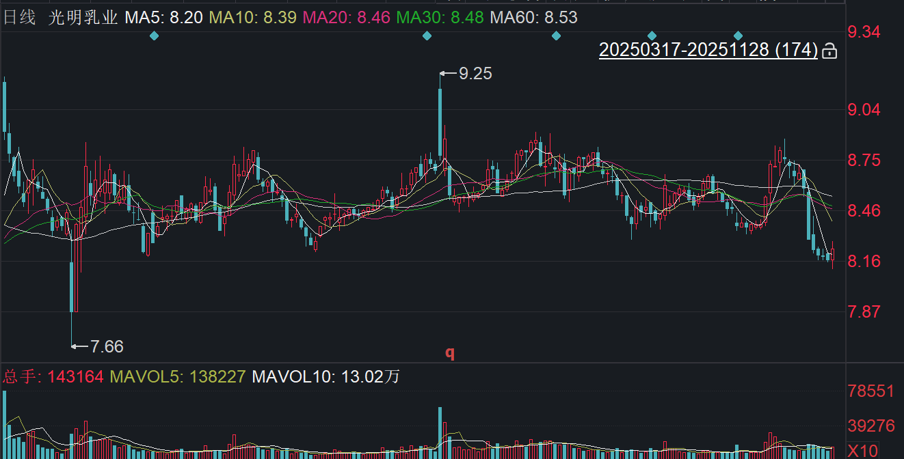Select the 日线 period label
904x459 pixels.
pos(20,18)
